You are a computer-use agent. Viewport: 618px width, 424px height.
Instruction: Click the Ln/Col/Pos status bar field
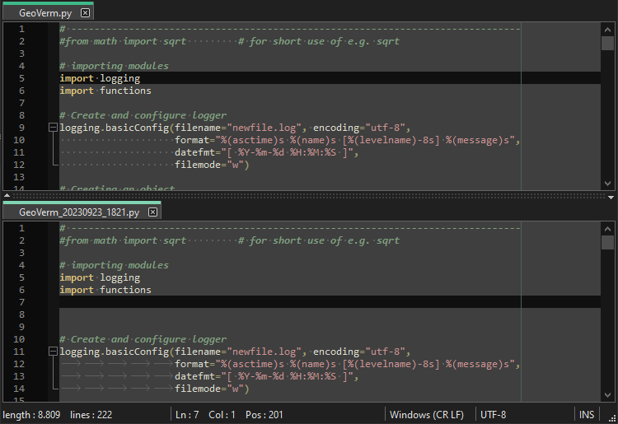pyautogui.click(x=229, y=414)
